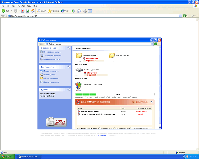Click the Панель управления link

[x=51, y=82]
